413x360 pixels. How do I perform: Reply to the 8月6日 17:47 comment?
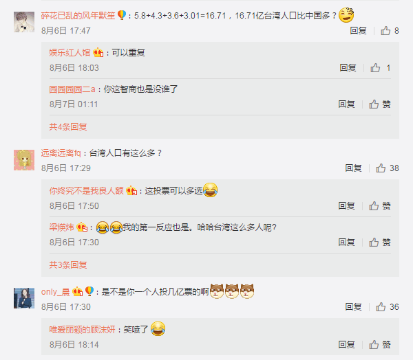358,31
